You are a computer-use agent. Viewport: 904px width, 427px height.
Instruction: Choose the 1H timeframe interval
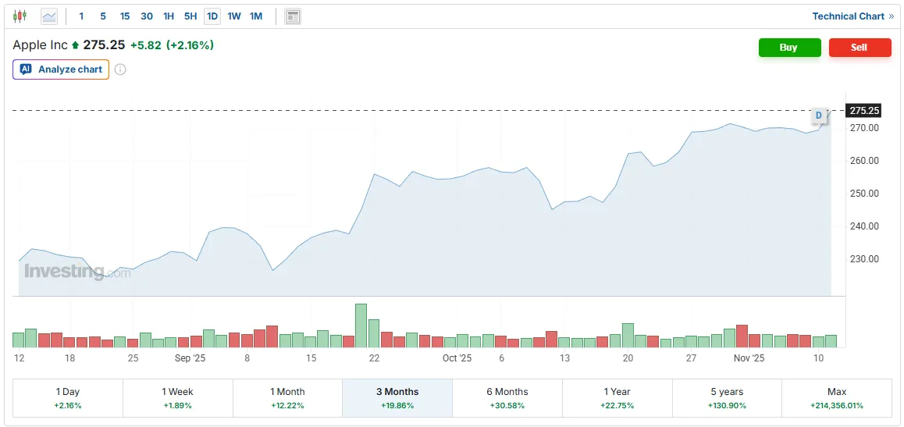pyautogui.click(x=169, y=16)
